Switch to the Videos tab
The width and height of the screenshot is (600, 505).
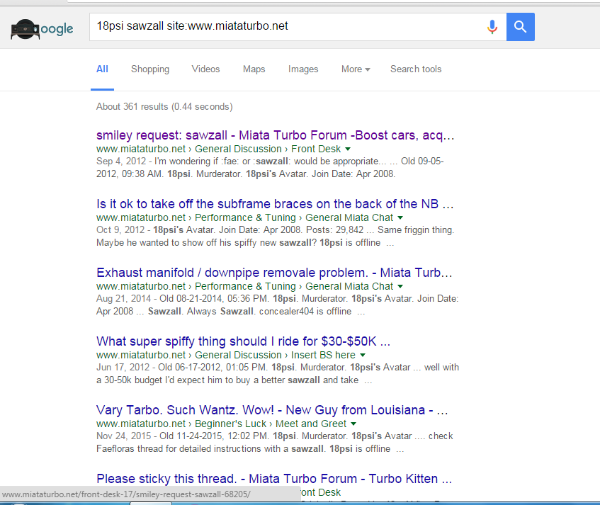coord(206,69)
